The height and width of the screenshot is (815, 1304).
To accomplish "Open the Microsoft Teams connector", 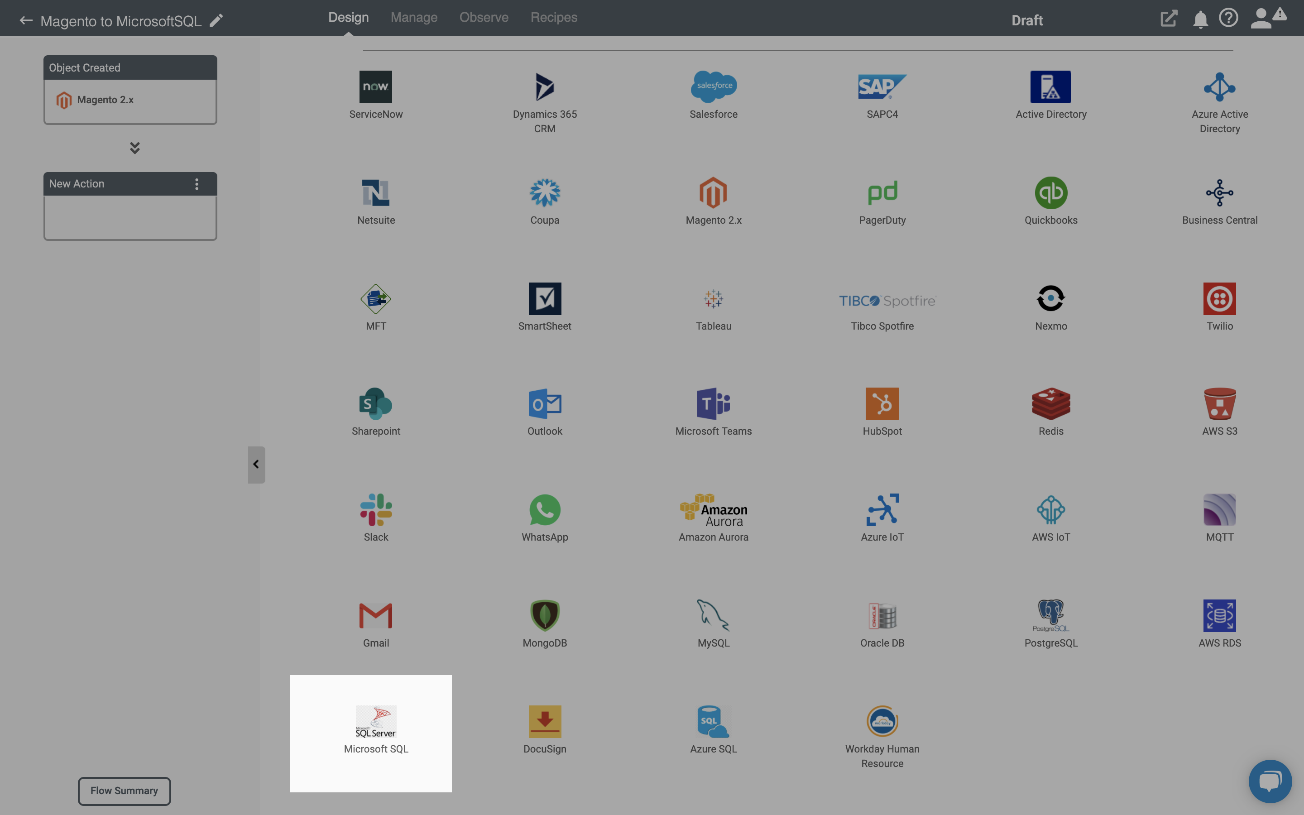I will pos(713,411).
